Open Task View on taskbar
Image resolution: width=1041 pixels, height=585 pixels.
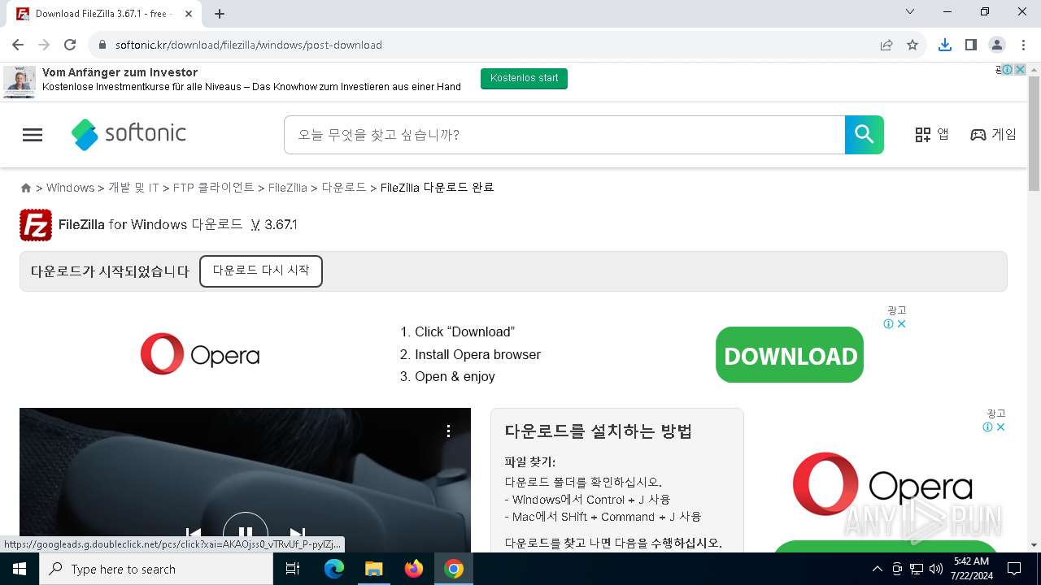click(x=293, y=569)
